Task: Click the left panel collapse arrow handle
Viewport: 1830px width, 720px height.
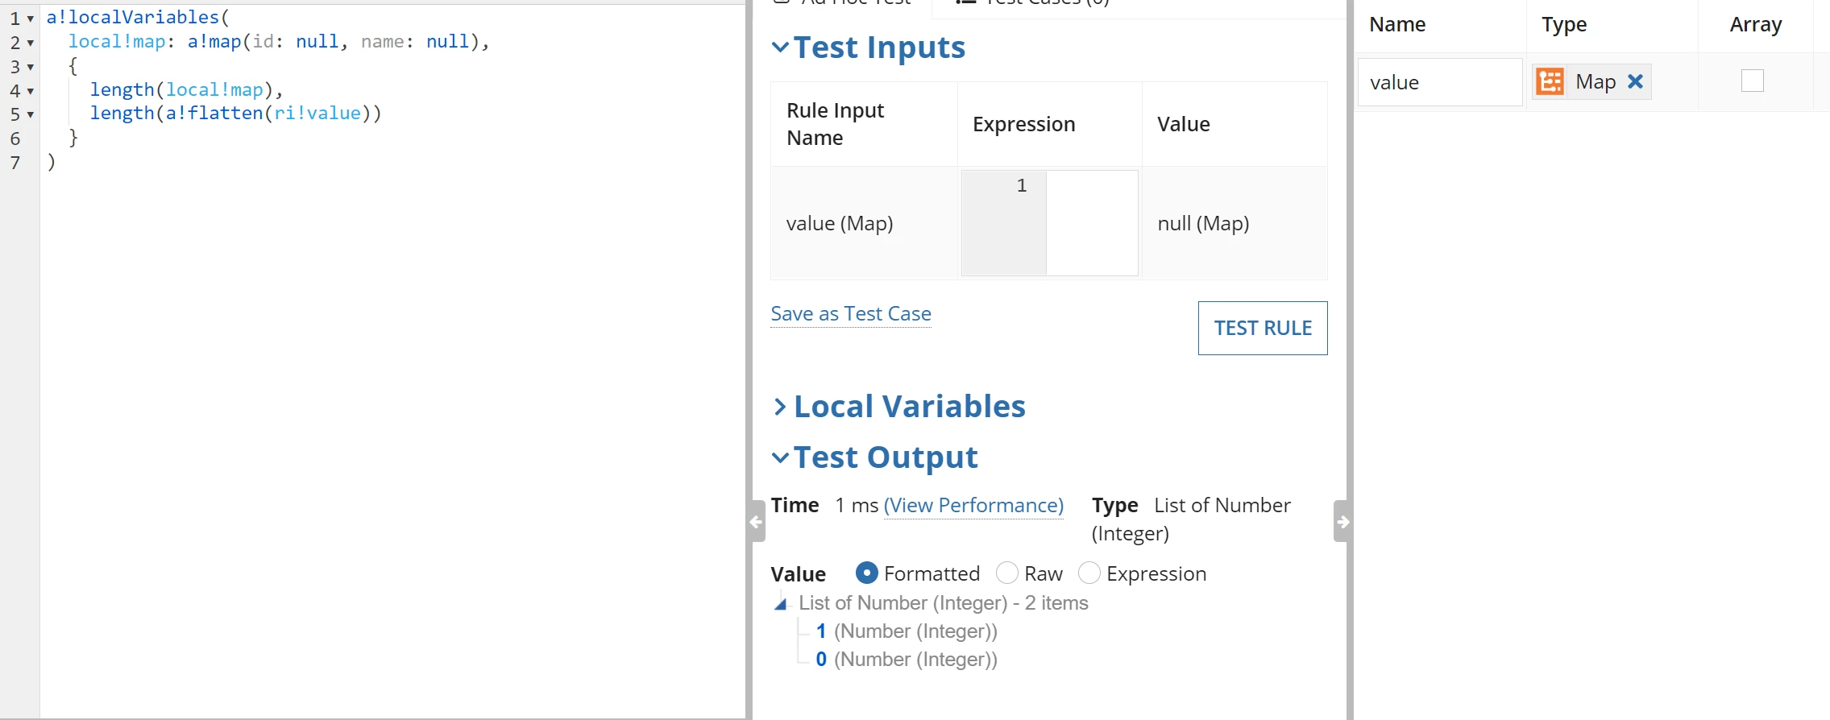Action: click(x=757, y=521)
